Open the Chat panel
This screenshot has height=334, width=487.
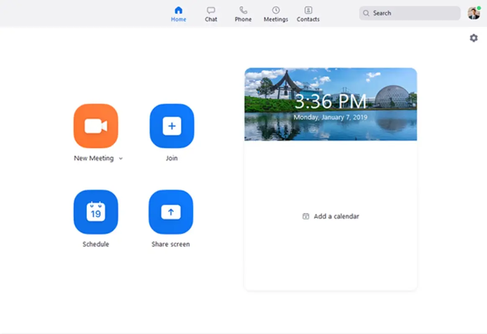pos(211,13)
